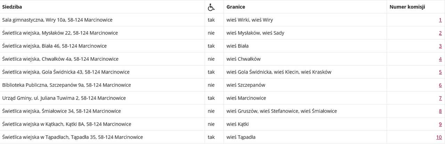Click the wheelchair accessibility icon header

[211, 7]
